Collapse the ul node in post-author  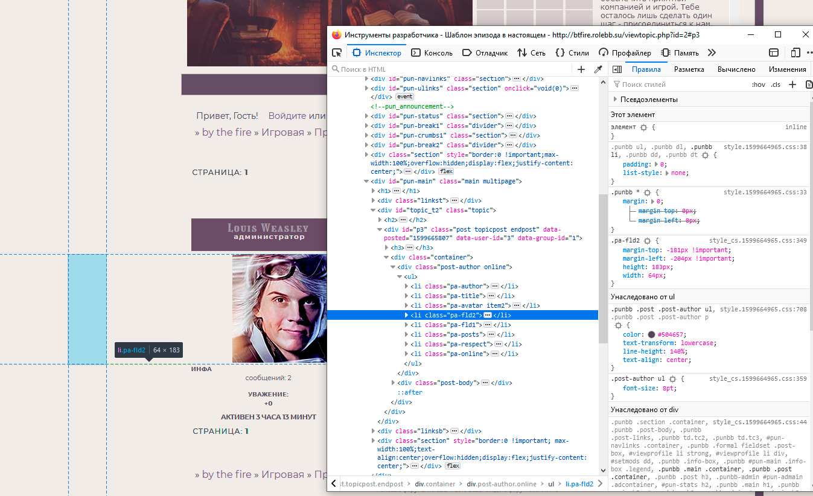click(400, 276)
